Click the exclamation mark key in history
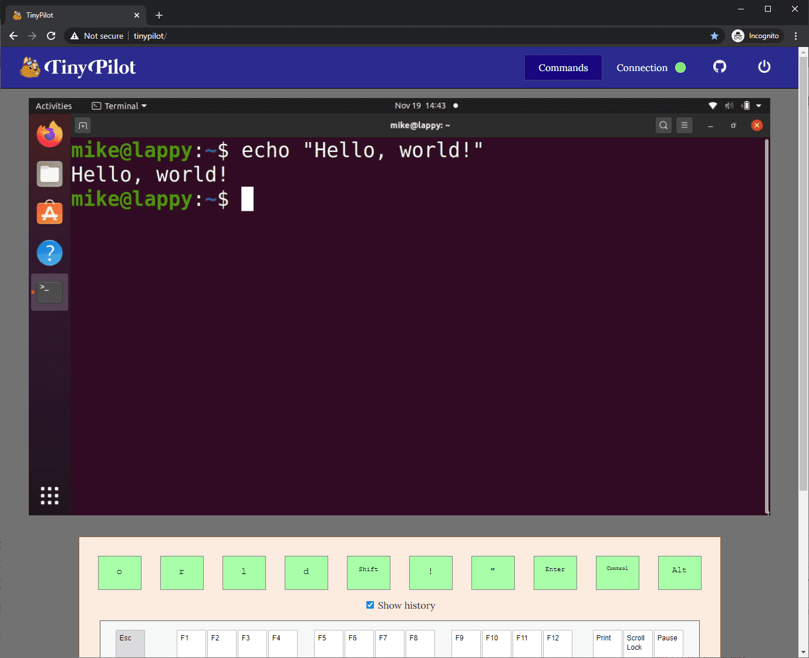 tap(431, 573)
